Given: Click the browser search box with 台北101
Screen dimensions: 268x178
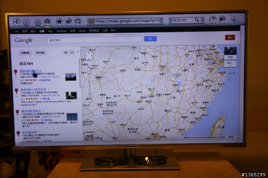Looking at the screenshot, I should pos(186,20).
